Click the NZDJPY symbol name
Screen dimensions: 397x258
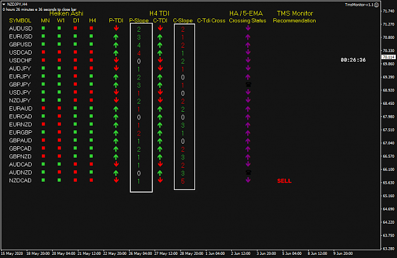(x=20, y=100)
